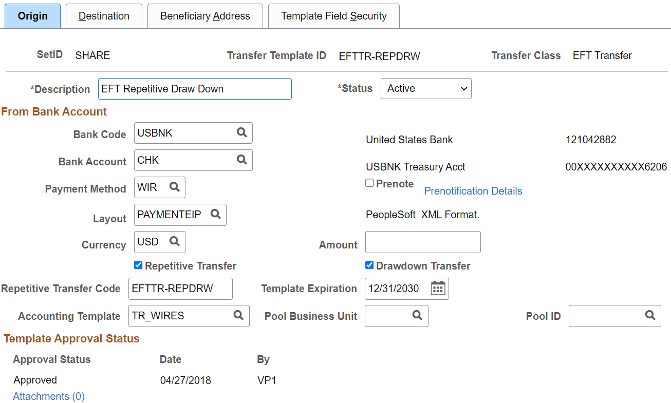Open the Attachments (0) link
This screenshot has height=403, width=671.
pyautogui.click(x=48, y=396)
